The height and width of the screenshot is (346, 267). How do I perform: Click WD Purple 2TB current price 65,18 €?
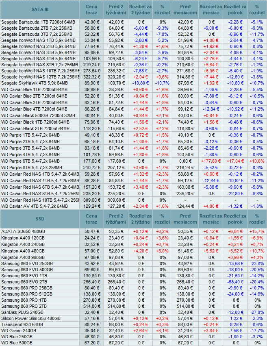tap(92, 141)
